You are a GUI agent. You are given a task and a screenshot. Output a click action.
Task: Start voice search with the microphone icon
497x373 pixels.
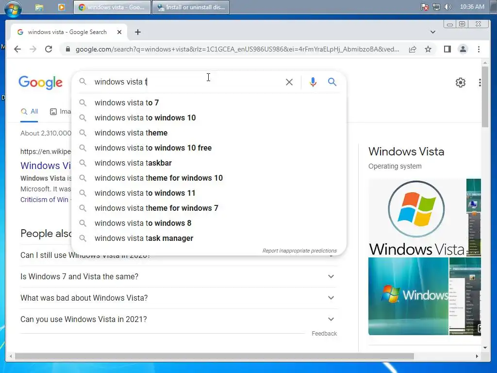313,82
